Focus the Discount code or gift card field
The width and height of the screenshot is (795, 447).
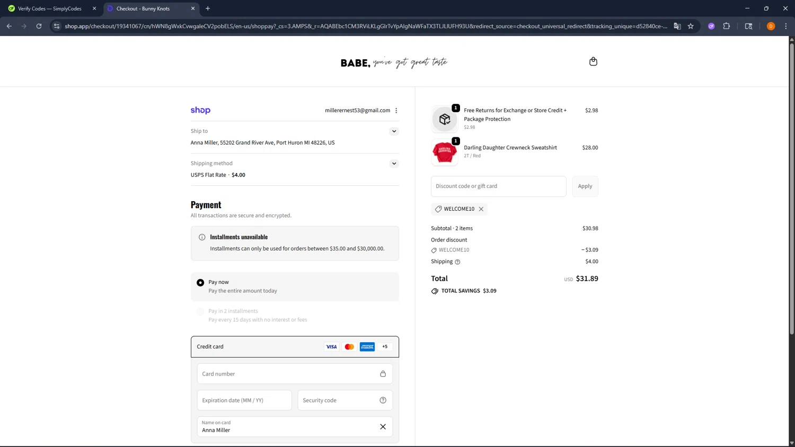click(499, 186)
